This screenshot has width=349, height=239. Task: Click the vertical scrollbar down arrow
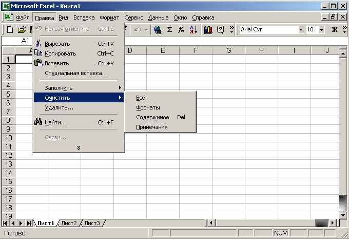(x=343, y=215)
